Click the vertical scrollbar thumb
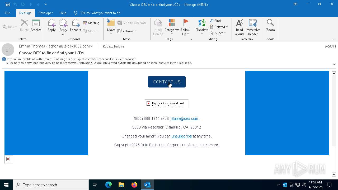The image size is (338, 190). [334, 159]
